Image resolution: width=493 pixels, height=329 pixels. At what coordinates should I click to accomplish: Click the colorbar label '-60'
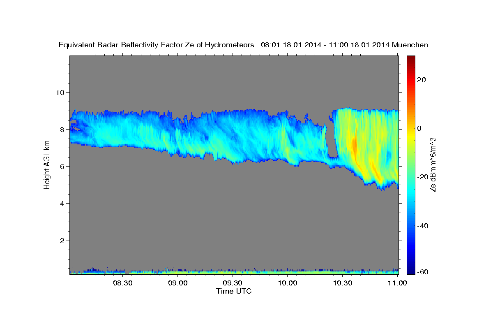(422, 272)
